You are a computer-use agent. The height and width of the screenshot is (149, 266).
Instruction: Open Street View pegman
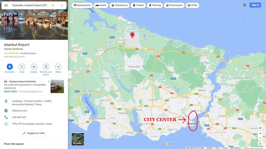pyautogui.click(x=260, y=143)
